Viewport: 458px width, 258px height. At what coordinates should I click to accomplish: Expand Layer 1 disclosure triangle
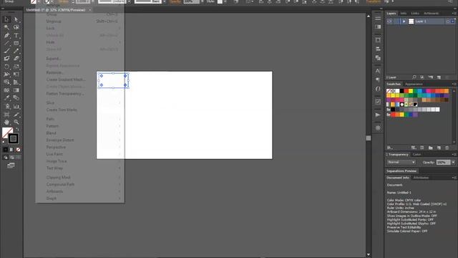point(404,21)
